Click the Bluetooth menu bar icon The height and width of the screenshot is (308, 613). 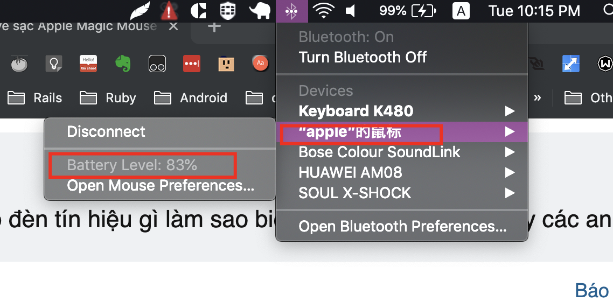point(291,11)
